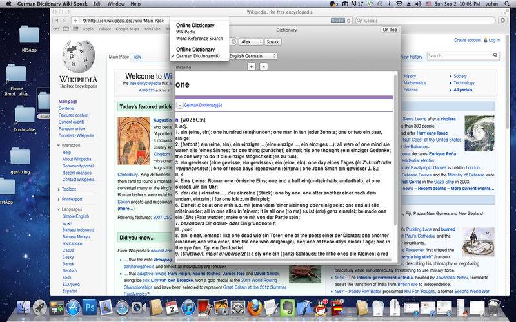516x322 pixels.
Task: Click the Safari add bookmark plus button
Action: 75,21
